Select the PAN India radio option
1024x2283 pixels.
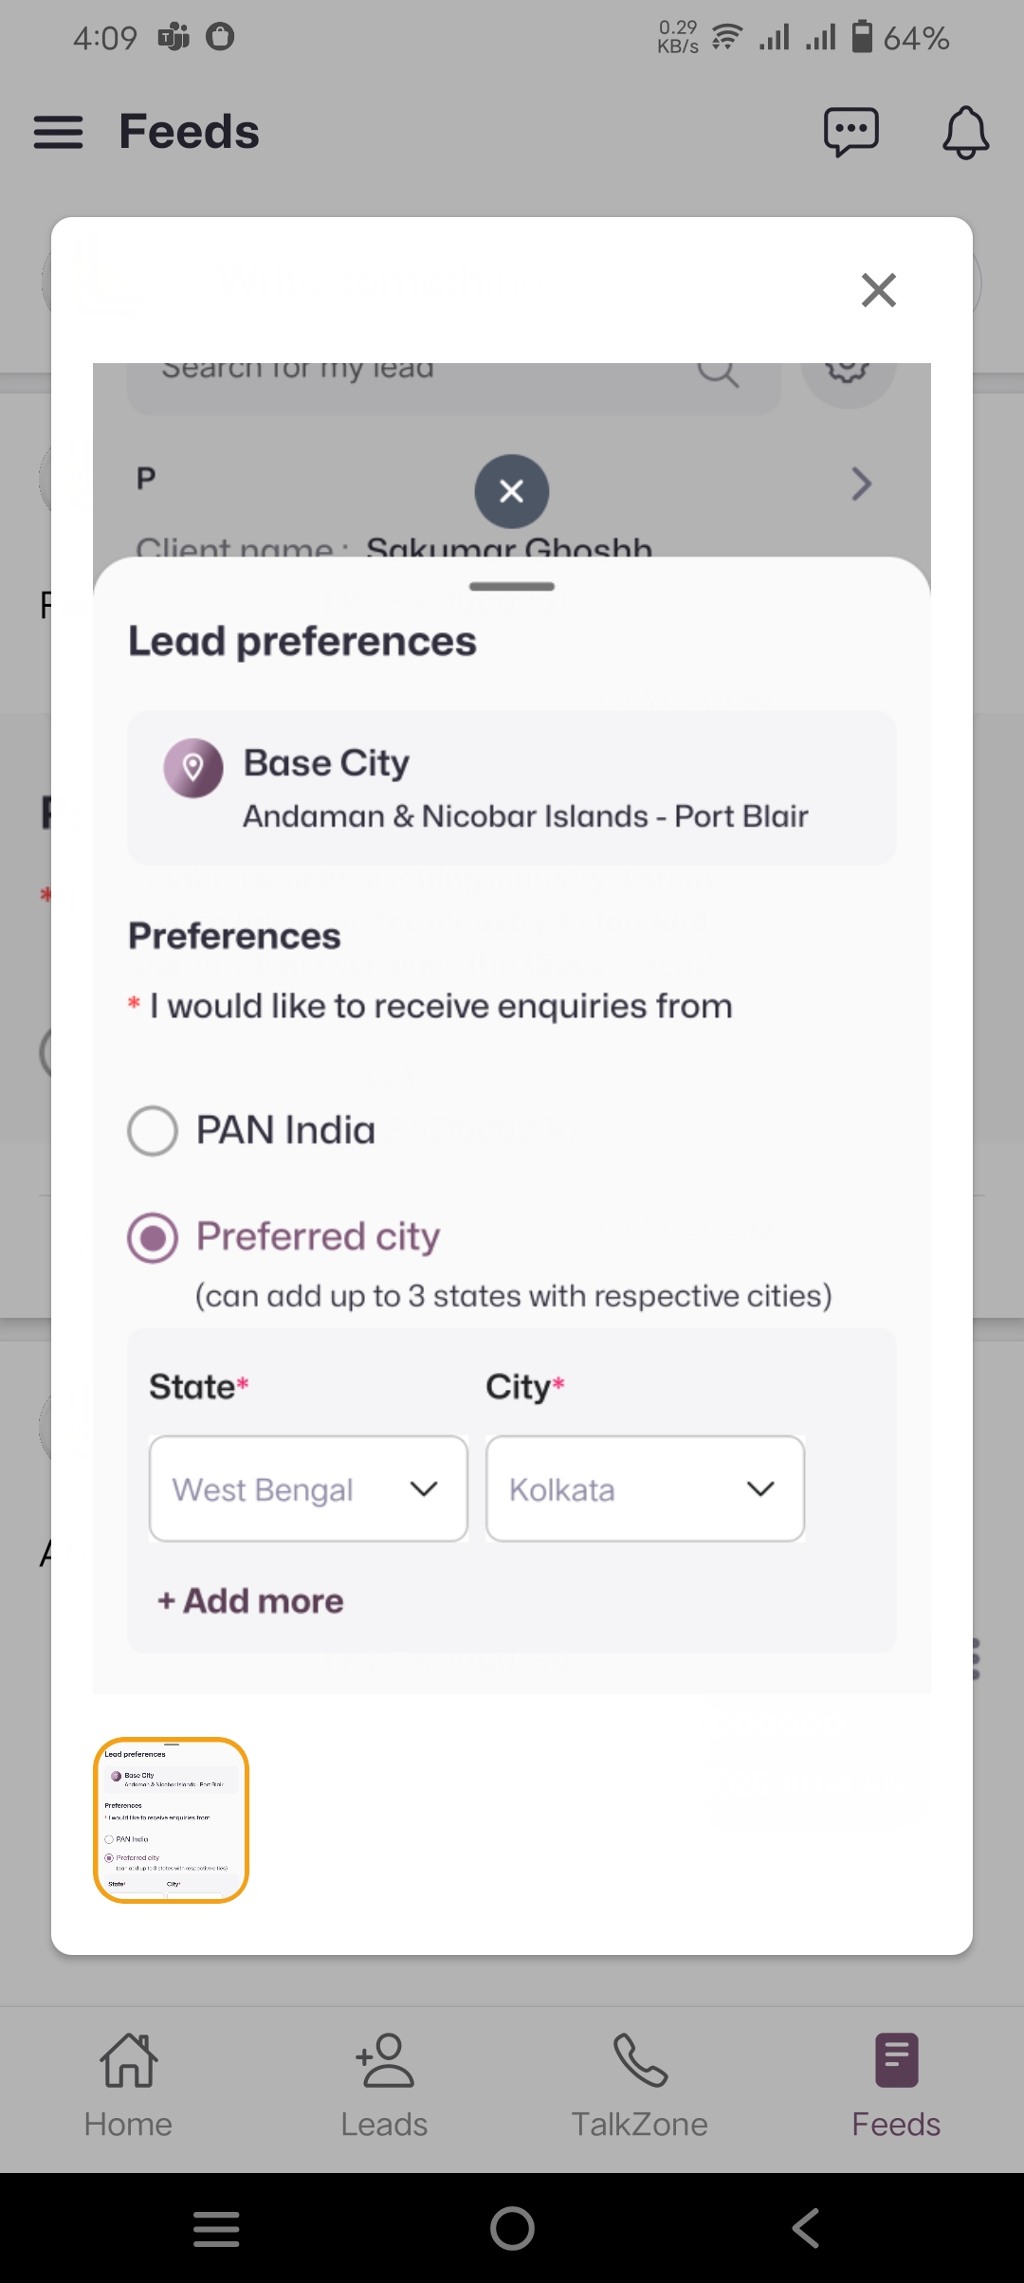[x=153, y=1130]
